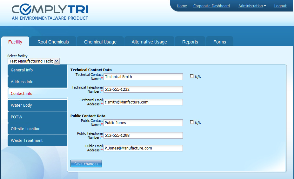Image resolution: width=294 pixels, height=179 pixels.
Task: Select the Forms tab
Action: click(x=219, y=42)
